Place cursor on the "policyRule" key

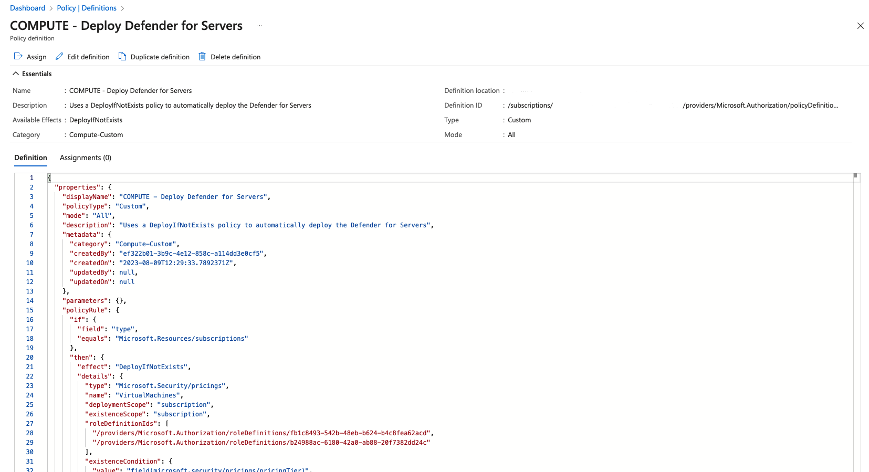click(85, 310)
